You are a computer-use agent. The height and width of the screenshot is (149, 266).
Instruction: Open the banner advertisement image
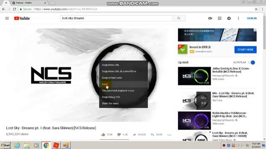[x=217, y=35]
